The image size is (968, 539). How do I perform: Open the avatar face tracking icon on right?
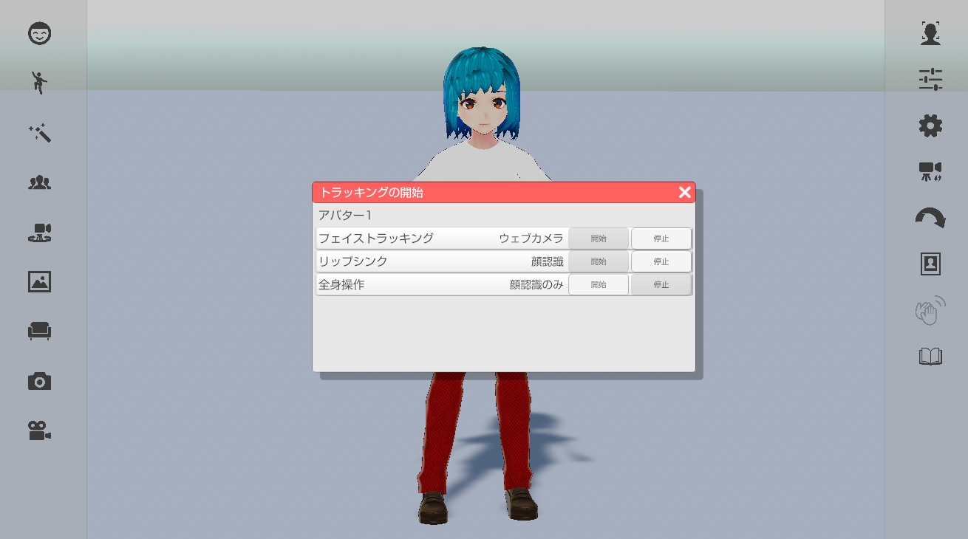[930, 33]
